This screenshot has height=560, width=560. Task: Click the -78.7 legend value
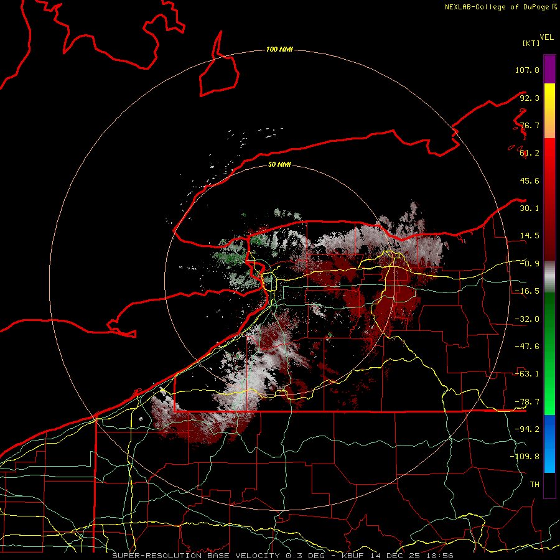(x=527, y=402)
